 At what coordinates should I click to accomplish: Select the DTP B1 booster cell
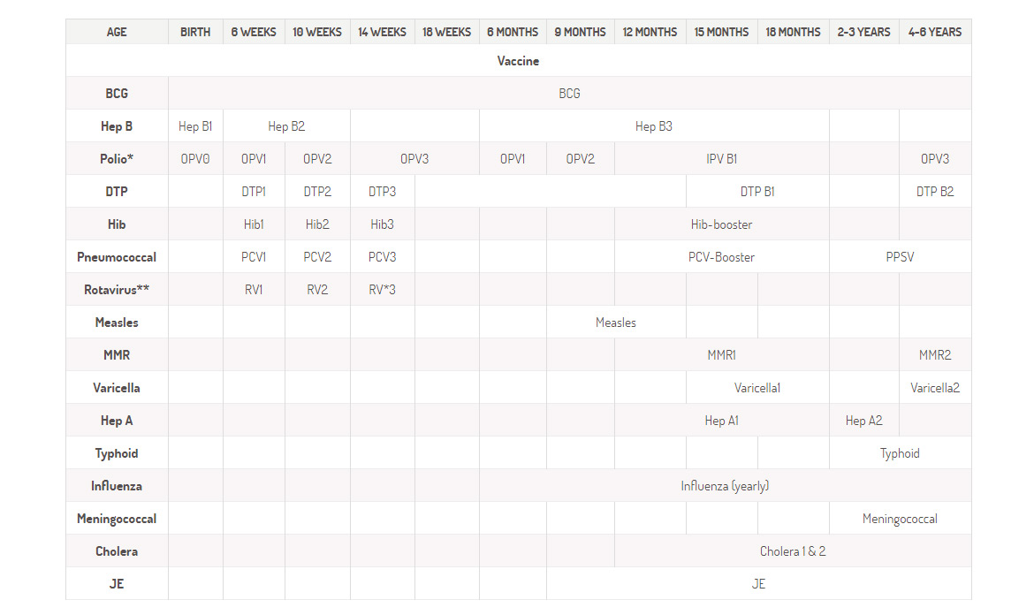[757, 192]
